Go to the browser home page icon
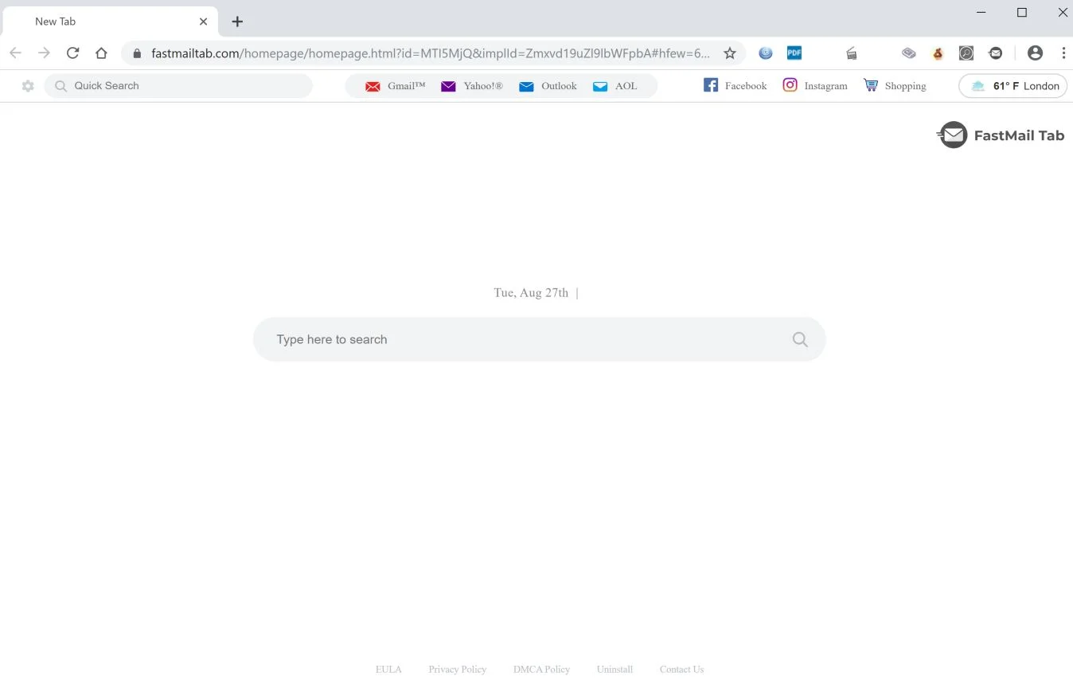The image size is (1073, 688). coord(101,53)
